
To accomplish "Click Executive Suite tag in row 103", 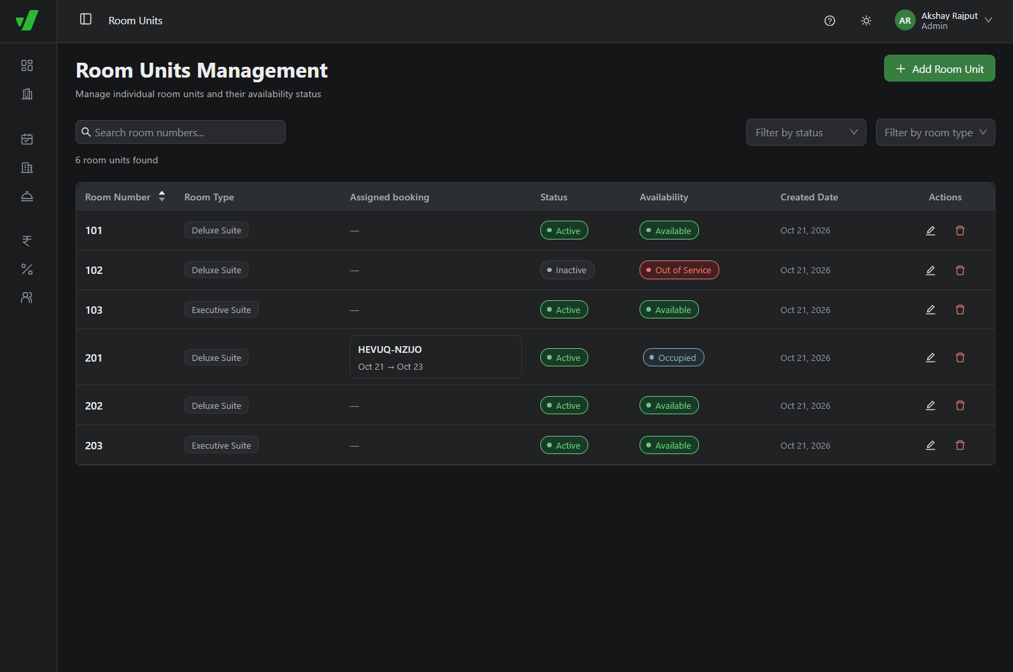I will 222,310.
